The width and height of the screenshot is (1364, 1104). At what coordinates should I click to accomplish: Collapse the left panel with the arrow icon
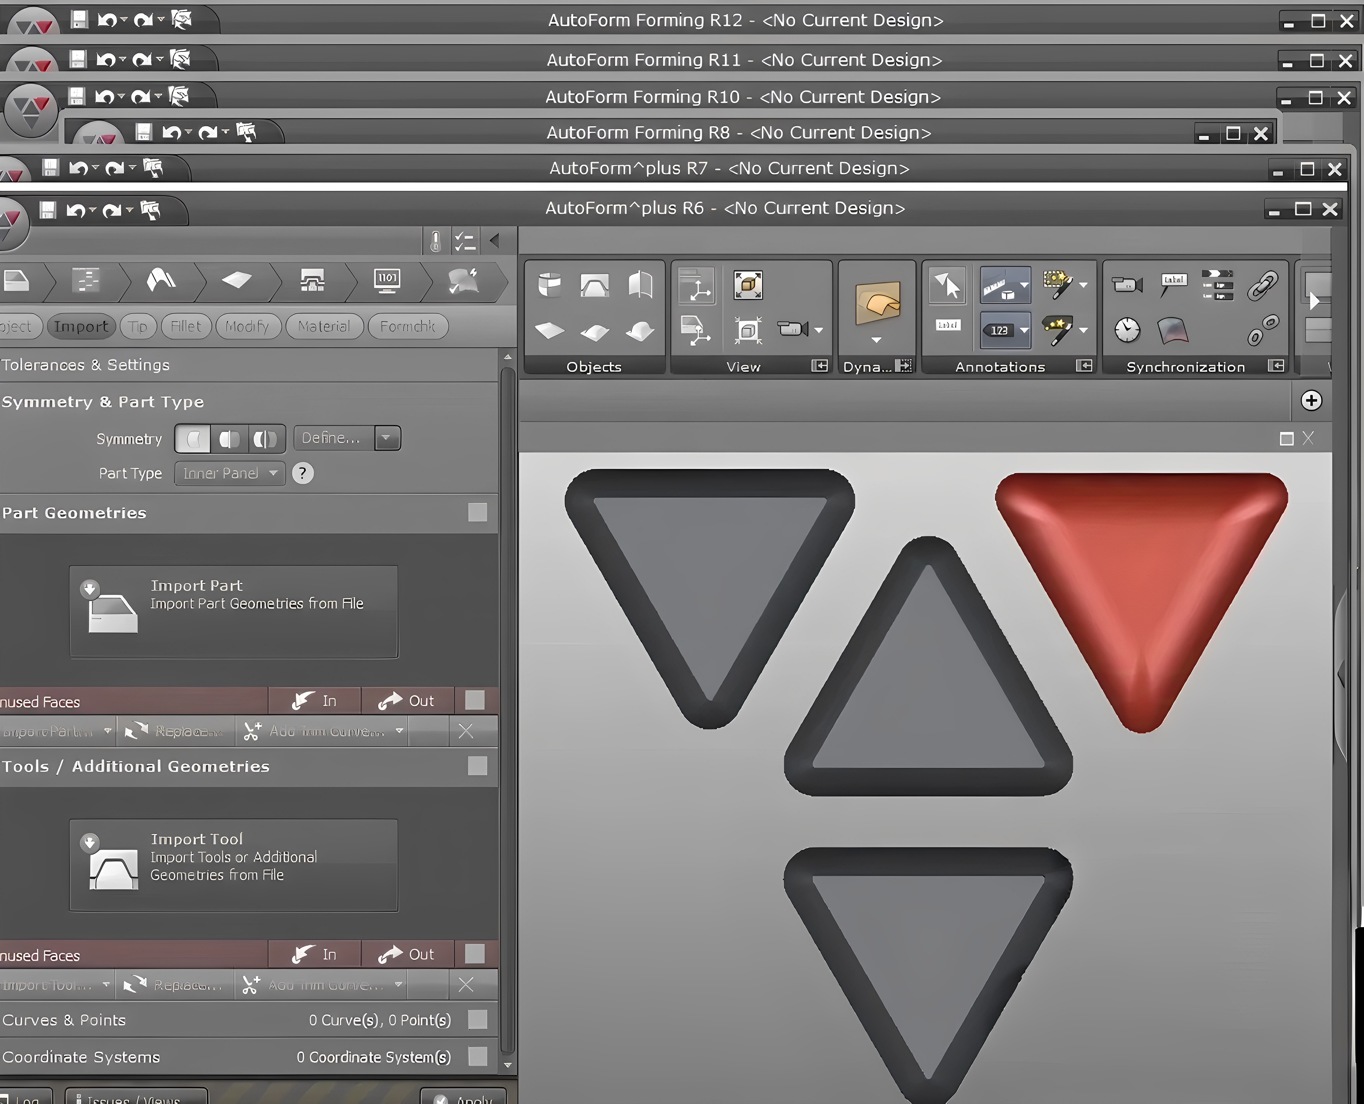(x=494, y=241)
